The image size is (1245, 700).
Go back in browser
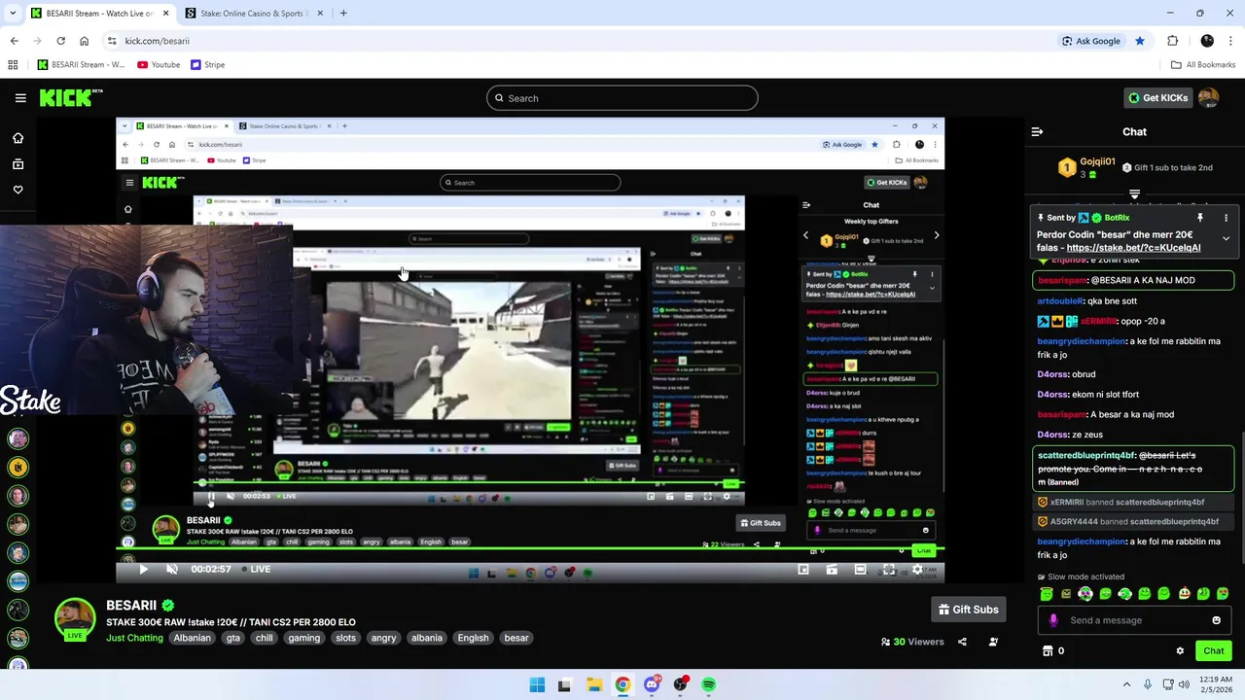(14, 41)
